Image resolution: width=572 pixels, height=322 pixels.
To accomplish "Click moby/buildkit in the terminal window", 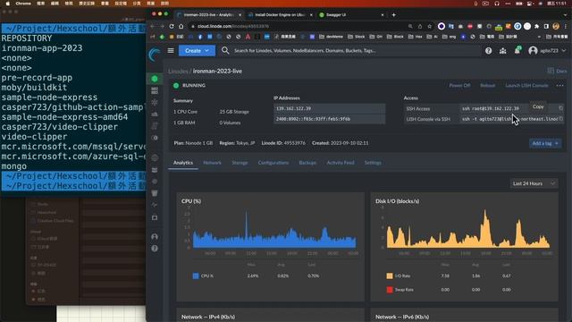I will point(34,88).
